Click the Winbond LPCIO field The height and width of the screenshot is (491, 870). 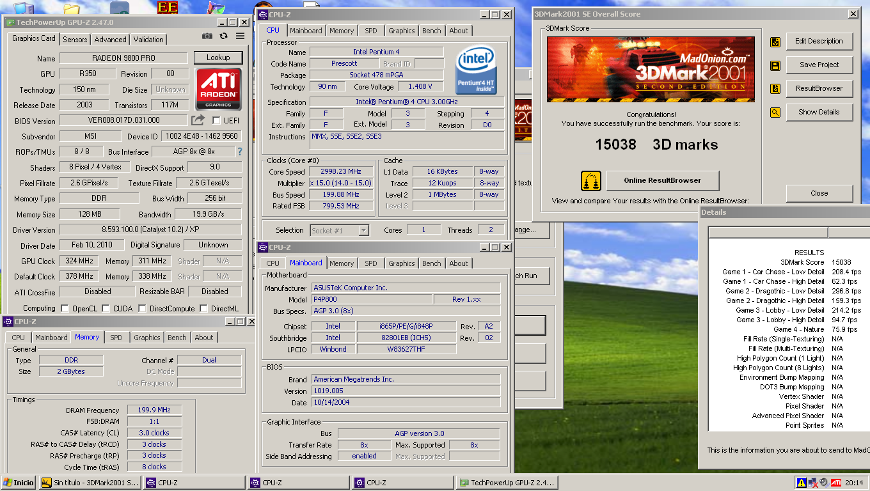[333, 349]
